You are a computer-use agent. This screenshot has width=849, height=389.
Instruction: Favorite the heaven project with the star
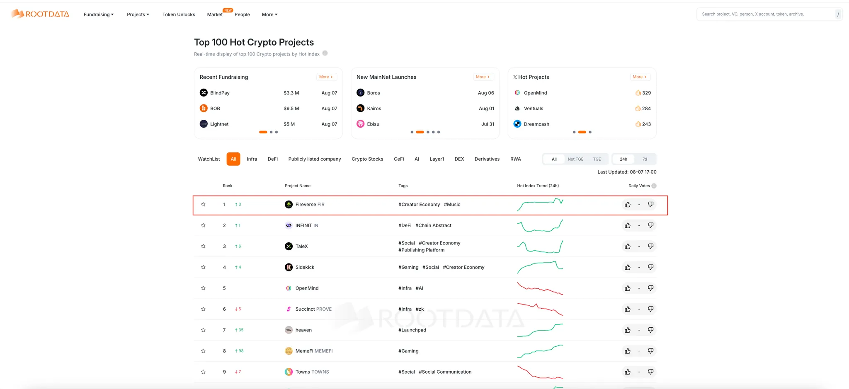point(203,330)
